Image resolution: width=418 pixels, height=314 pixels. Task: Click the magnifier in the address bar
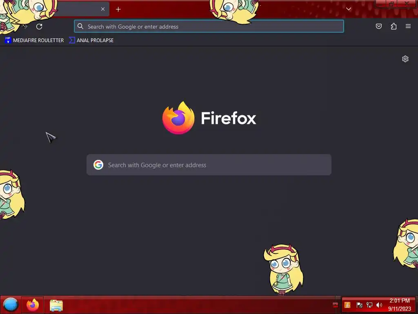pos(80,26)
